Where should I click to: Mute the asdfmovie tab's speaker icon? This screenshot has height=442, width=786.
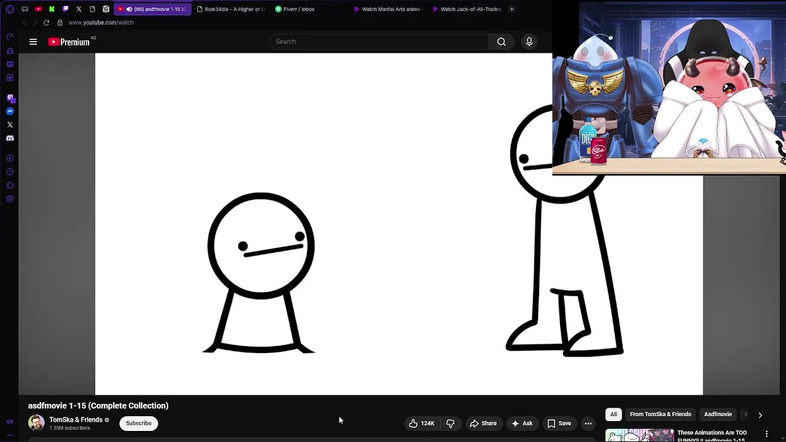pos(129,9)
